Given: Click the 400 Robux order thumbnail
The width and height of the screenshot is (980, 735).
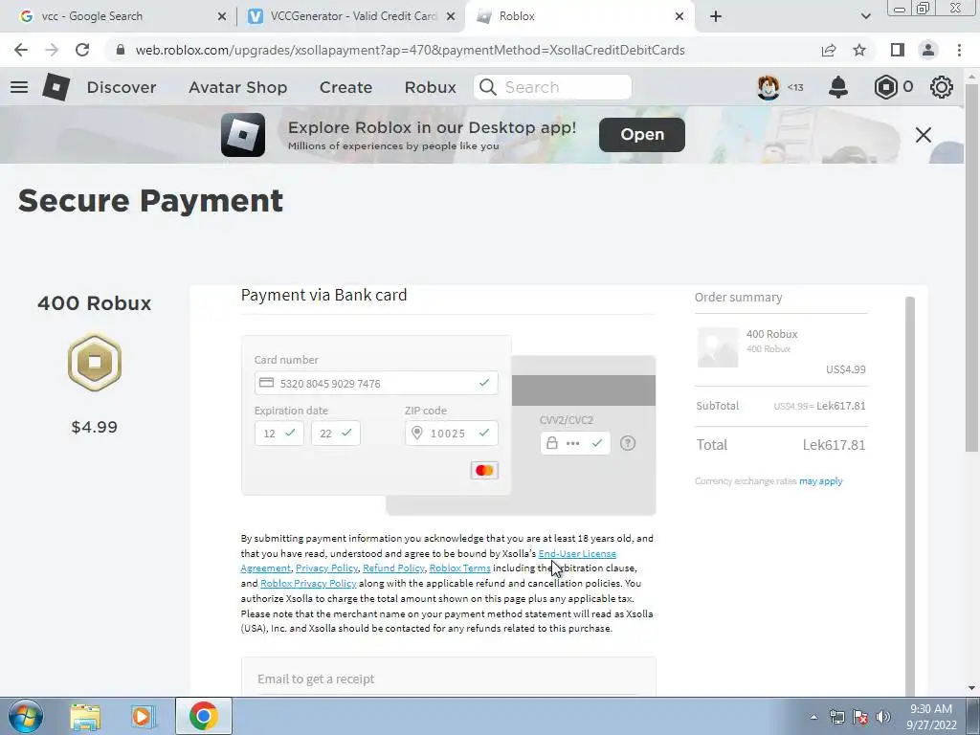Looking at the screenshot, I should (x=718, y=346).
